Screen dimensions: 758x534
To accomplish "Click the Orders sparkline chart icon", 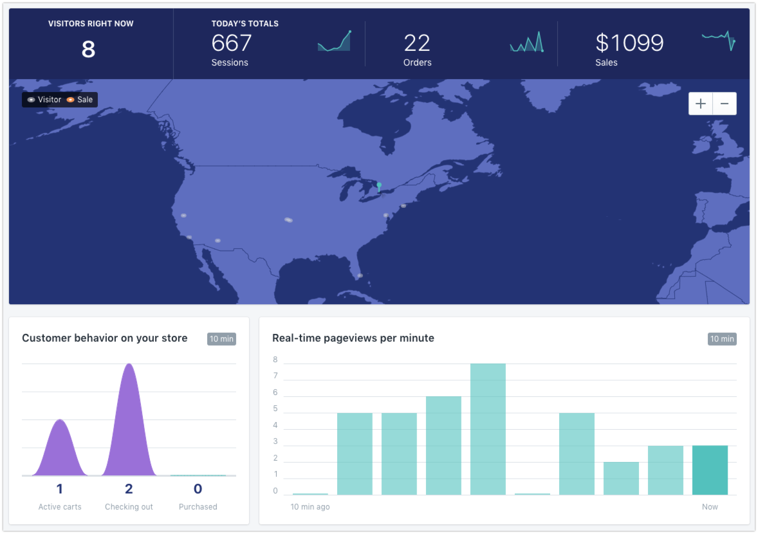I will [527, 42].
